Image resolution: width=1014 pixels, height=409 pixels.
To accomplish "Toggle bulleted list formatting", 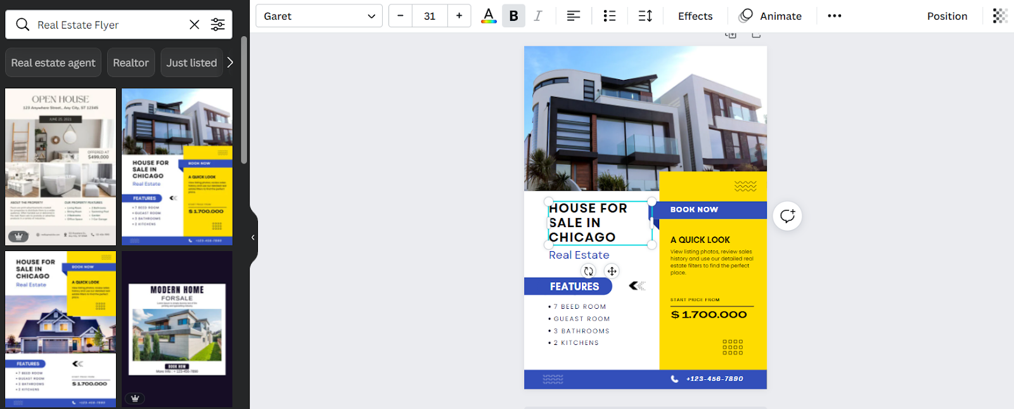I will click(610, 16).
